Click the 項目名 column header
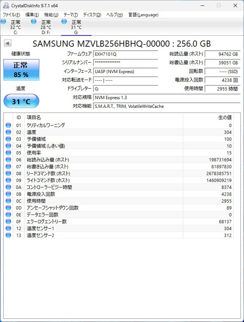Image resolution: width=244 pixels, height=322 pixels. (104, 118)
